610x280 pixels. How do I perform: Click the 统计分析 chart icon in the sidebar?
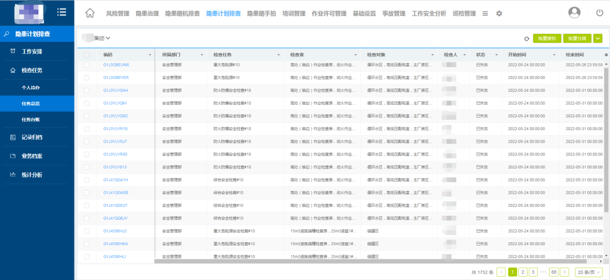(13, 175)
